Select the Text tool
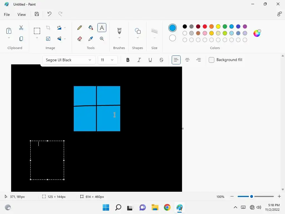This screenshot has height=214, width=285. pyautogui.click(x=102, y=28)
